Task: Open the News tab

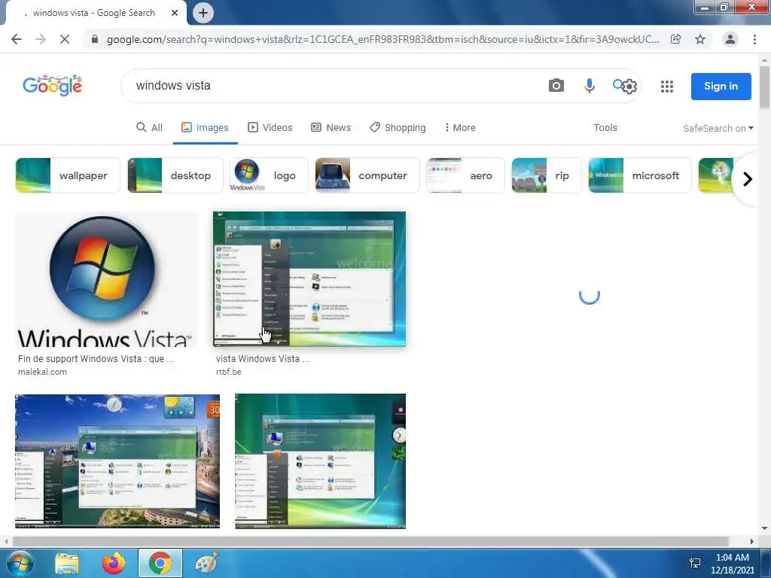Action: pos(331,128)
